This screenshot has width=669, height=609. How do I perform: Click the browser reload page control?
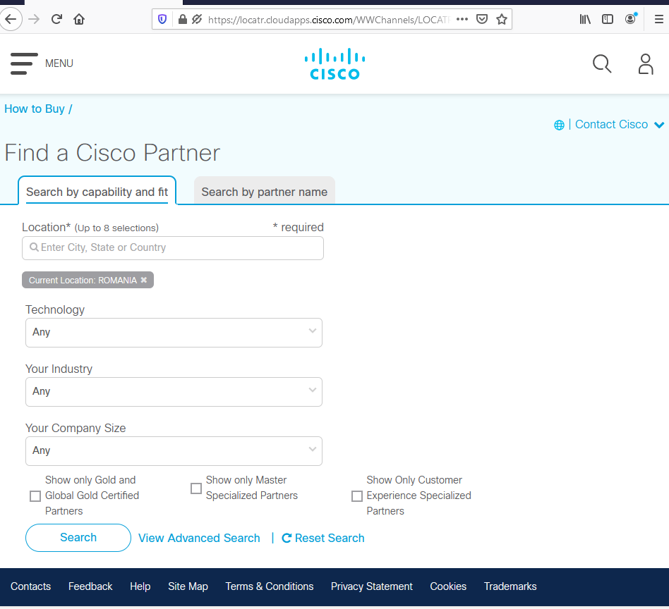click(56, 19)
